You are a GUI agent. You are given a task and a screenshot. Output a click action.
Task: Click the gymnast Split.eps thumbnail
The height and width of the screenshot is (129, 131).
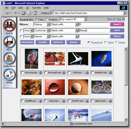click(78, 59)
